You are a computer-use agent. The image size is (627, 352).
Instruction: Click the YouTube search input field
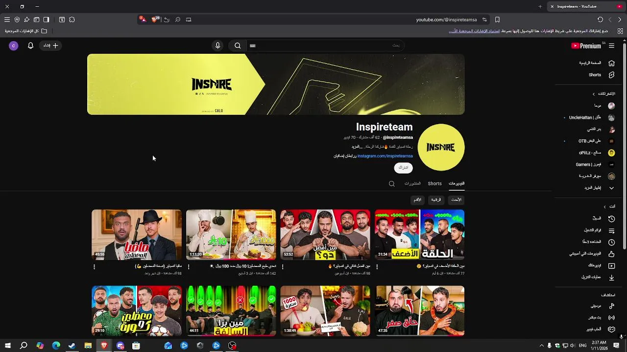pyautogui.click(x=326, y=45)
